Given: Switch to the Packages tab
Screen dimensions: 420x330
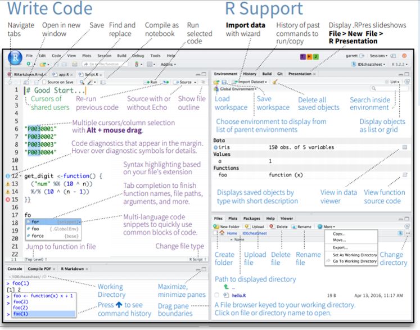Looking at the screenshot, I should tap(251, 218).
